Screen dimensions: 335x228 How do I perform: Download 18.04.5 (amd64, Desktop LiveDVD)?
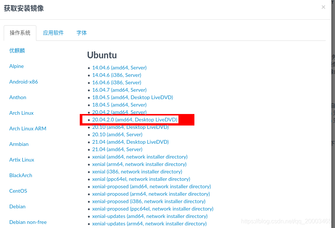click(x=132, y=98)
